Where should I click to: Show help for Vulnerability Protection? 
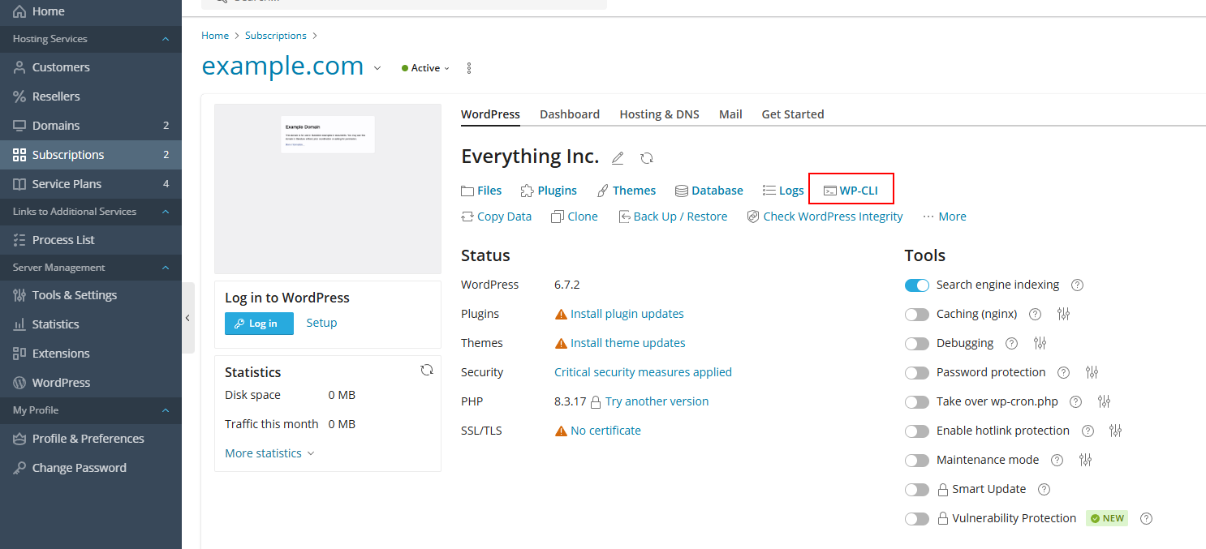pyautogui.click(x=1146, y=518)
